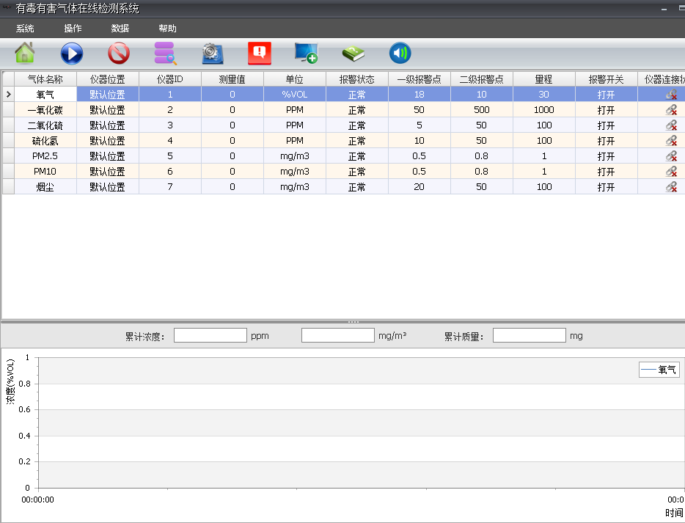Open the 帮助 menu

coord(167,29)
